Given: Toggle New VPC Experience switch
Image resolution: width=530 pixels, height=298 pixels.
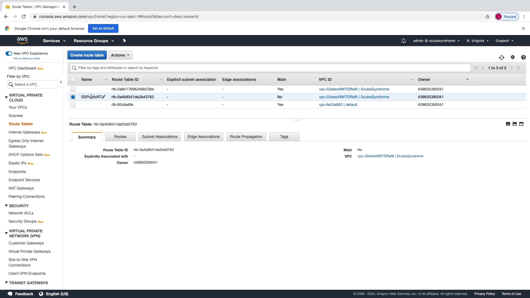Looking at the screenshot, I should pos(9,54).
